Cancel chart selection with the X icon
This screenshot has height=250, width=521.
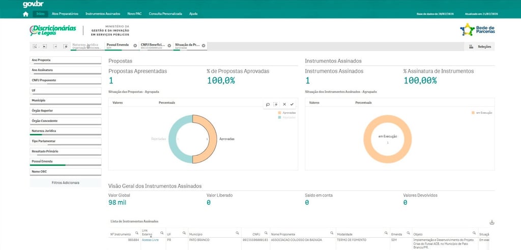point(284,104)
